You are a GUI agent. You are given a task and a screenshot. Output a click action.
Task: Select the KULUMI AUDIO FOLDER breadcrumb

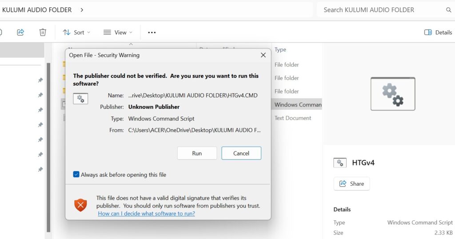(37, 10)
